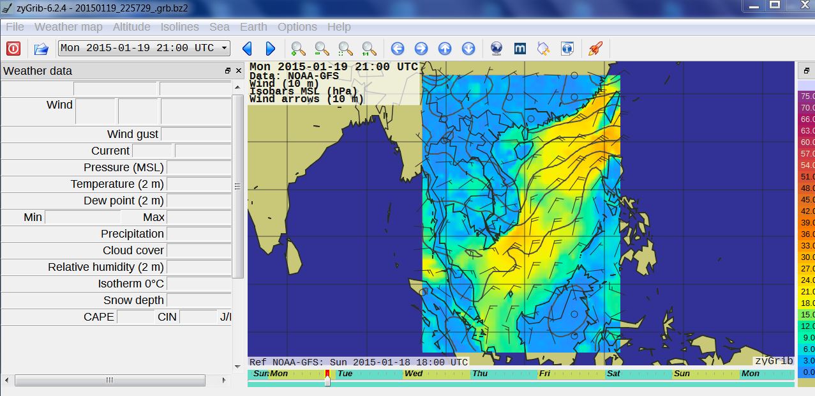
Task: Close the Weather data panel
Action: coord(239,71)
